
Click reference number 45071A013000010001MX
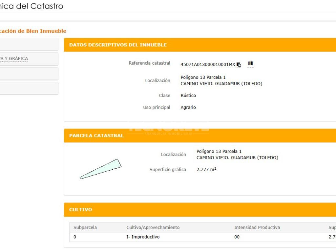pos(208,65)
